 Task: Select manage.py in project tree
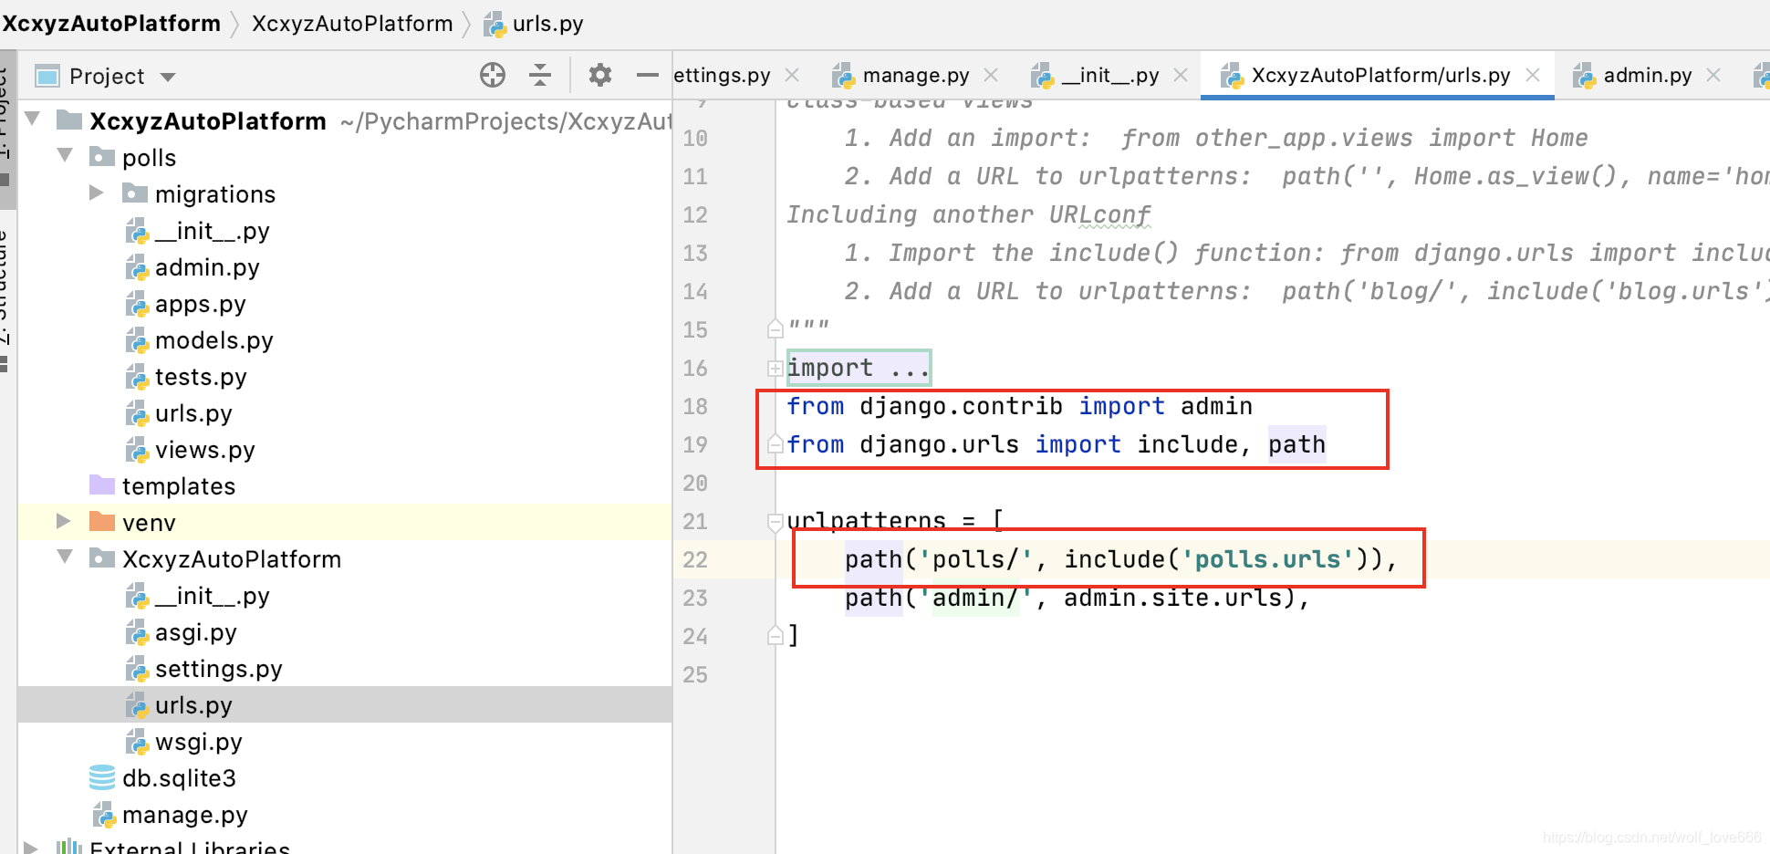click(184, 815)
